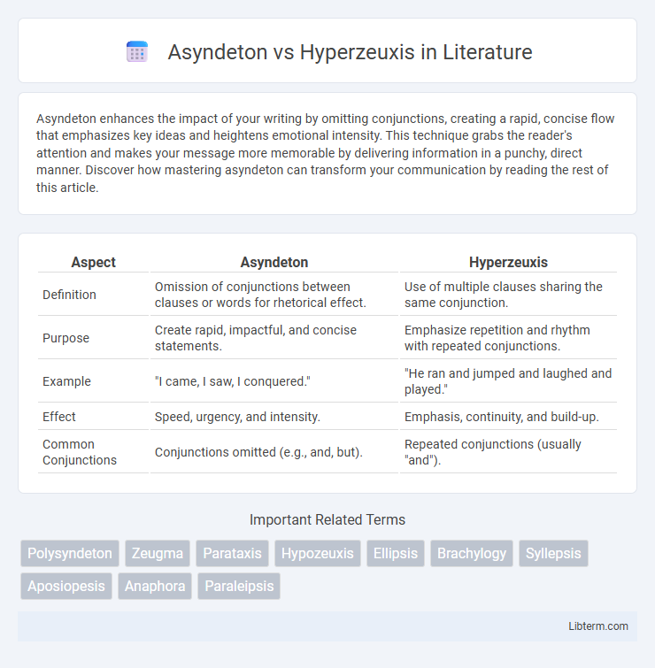The width and height of the screenshot is (655, 668).
Task: Click 'Create rapid, impactful, and concise' cell
Action: click(274, 338)
